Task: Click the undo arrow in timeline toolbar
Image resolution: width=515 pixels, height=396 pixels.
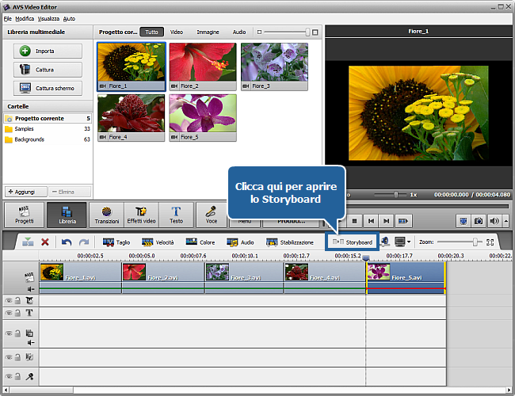Action: click(x=67, y=242)
